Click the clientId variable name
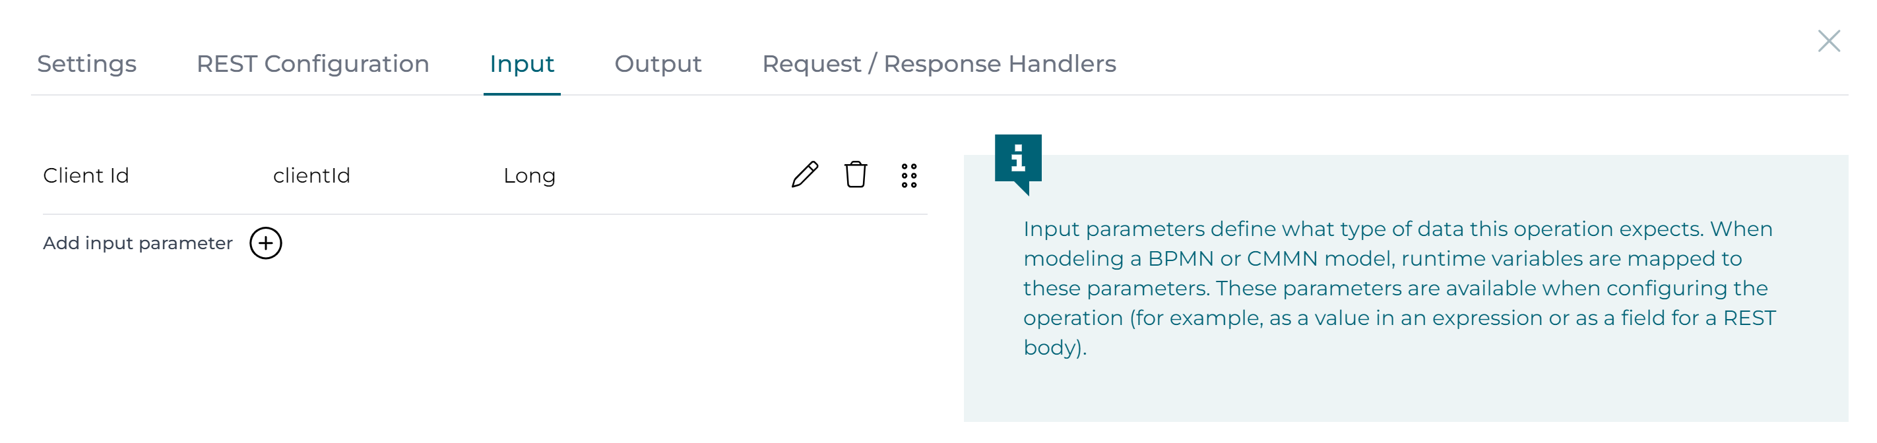The width and height of the screenshot is (1877, 443). pos(312,175)
